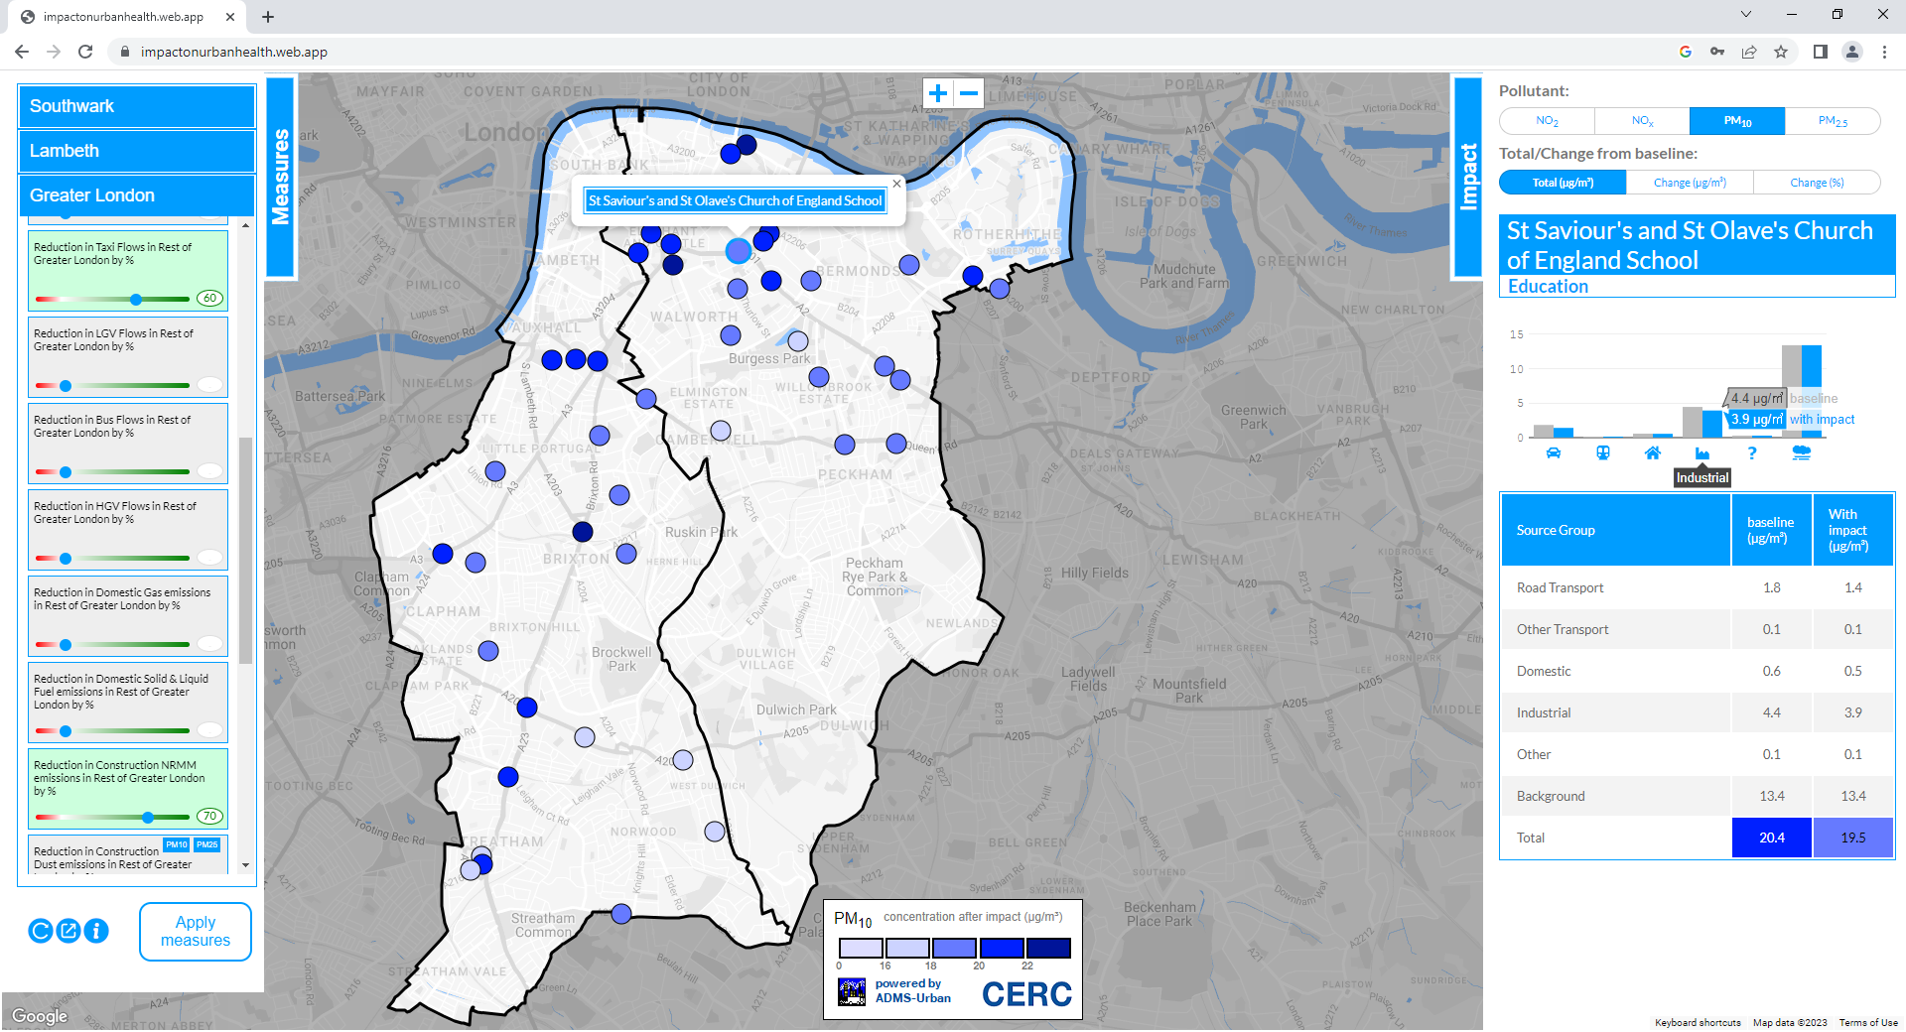
Task: Click the circular reset icon beside Apply measures
Action: click(41, 931)
